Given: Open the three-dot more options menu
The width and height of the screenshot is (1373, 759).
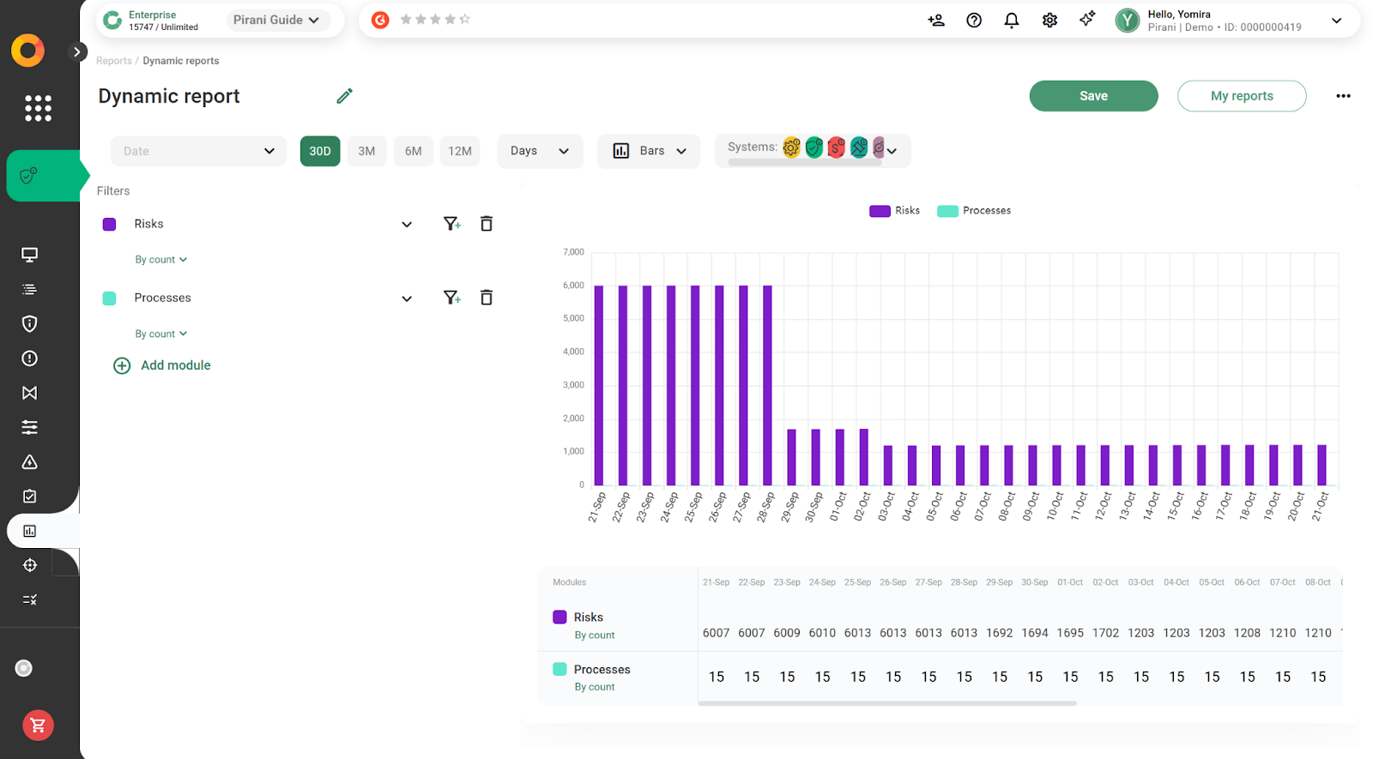Looking at the screenshot, I should pyautogui.click(x=1343, y=96).
